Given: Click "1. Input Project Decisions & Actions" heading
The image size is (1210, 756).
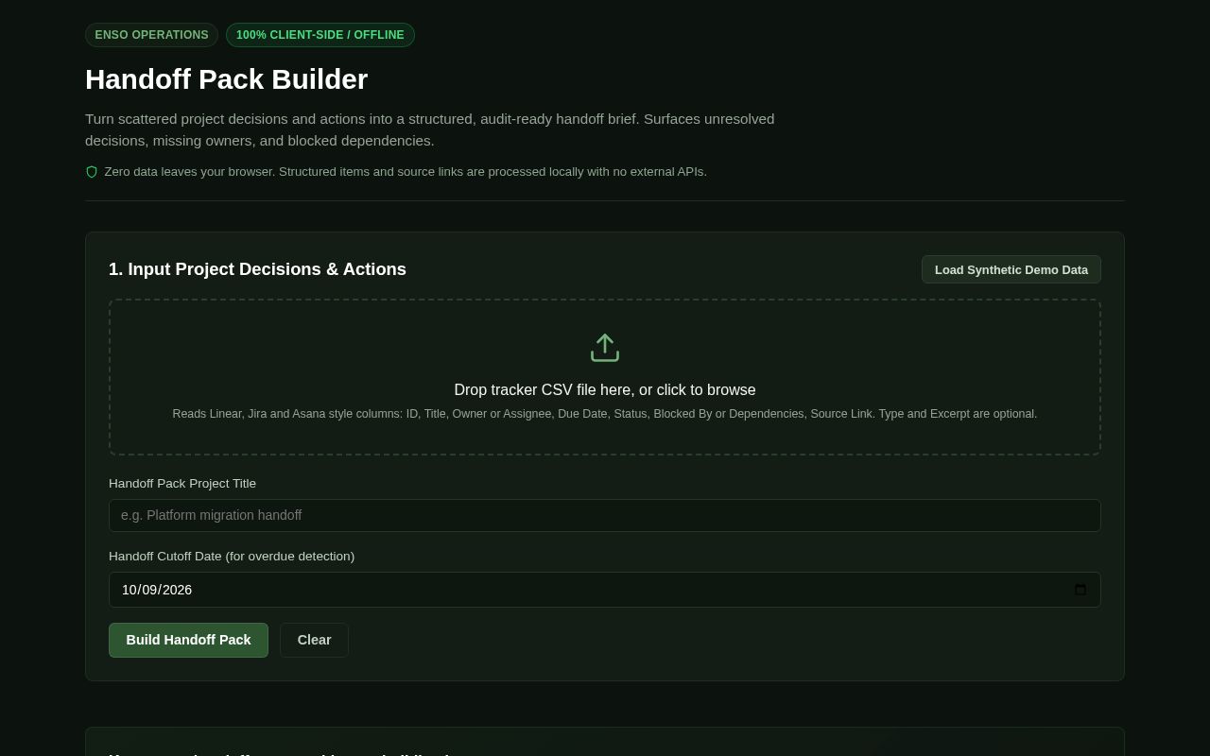Looking at the screenshot, I should click(257, 269).
